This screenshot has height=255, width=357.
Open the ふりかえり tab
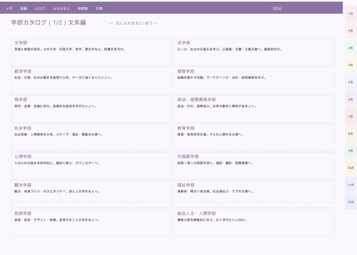coord(61,8)
